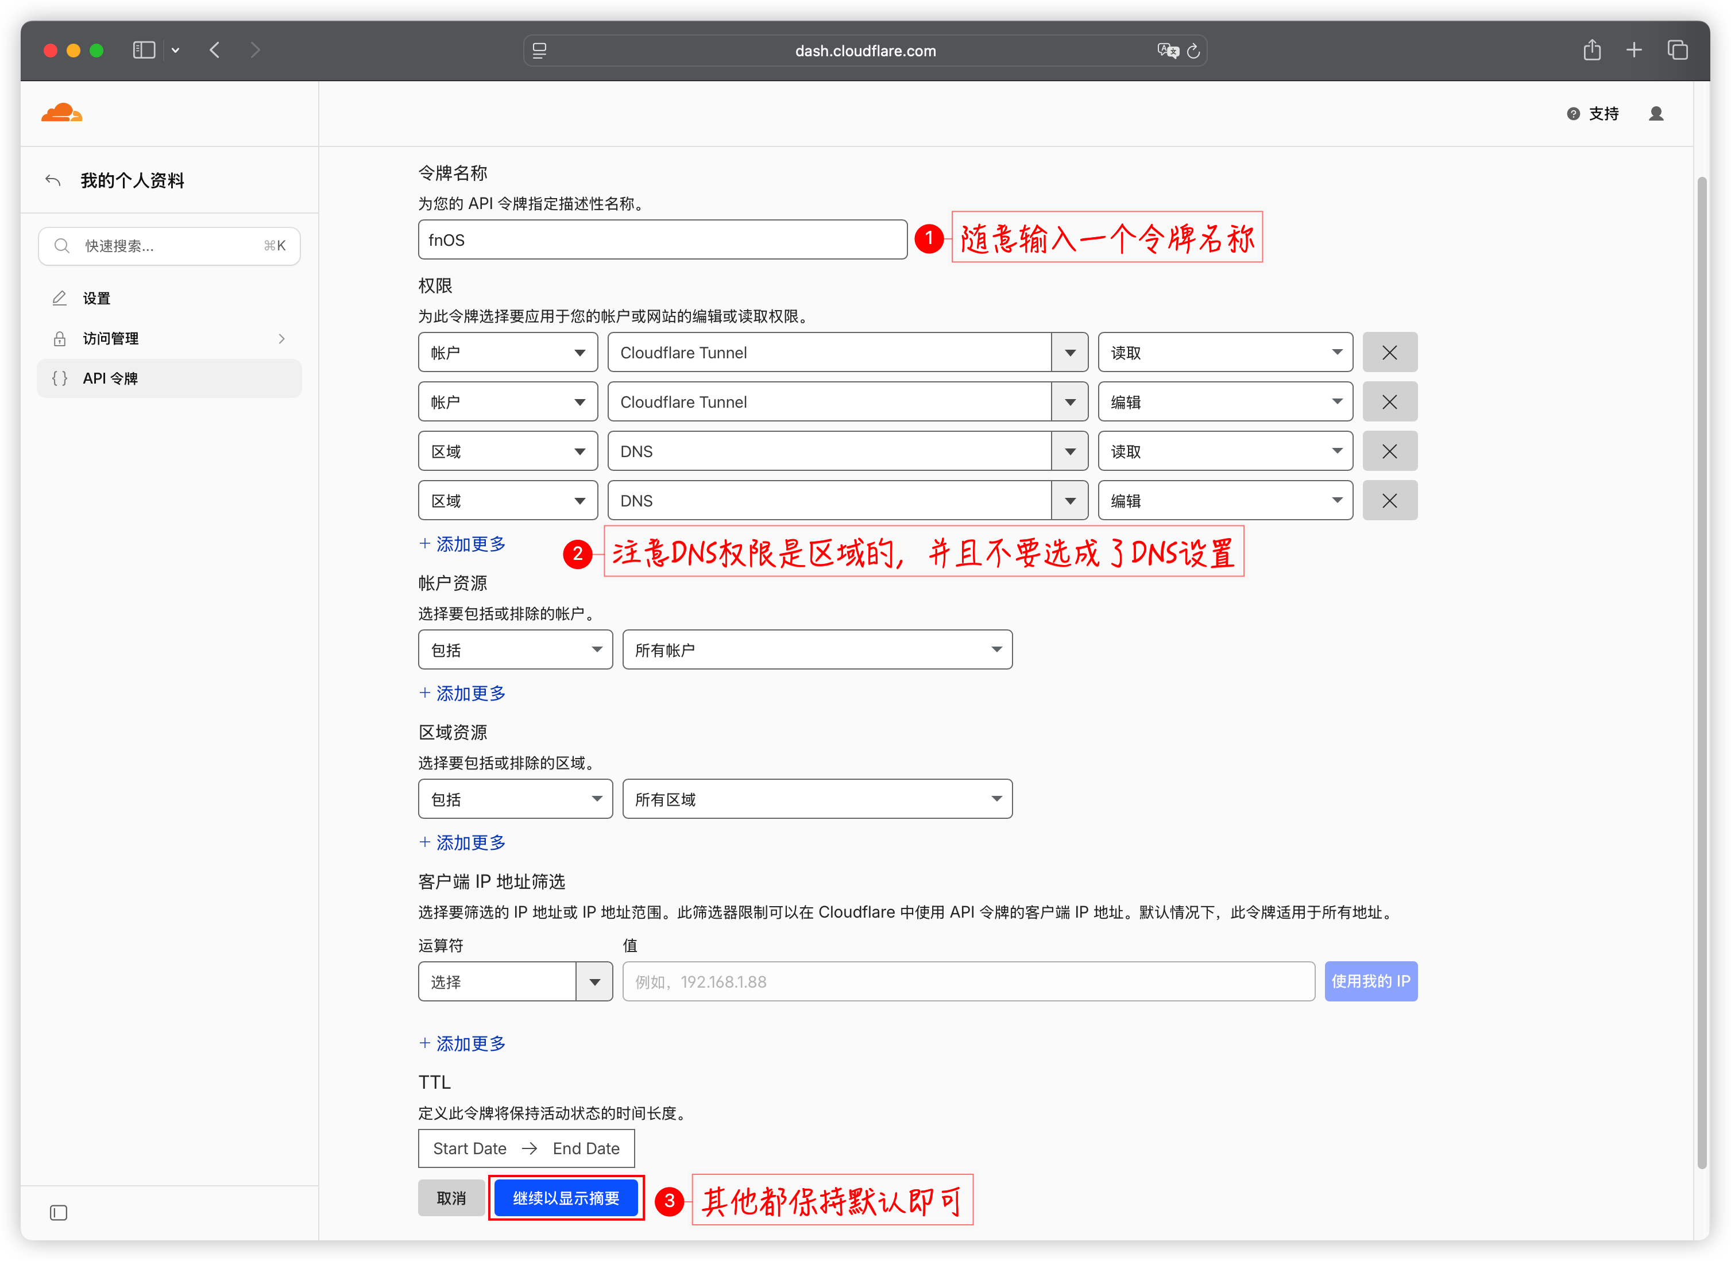The height and width of the screenshot is (1261, 1731).
Task: Open DNS permission dropdown in 编辑 row
Action: click(848, 501)
